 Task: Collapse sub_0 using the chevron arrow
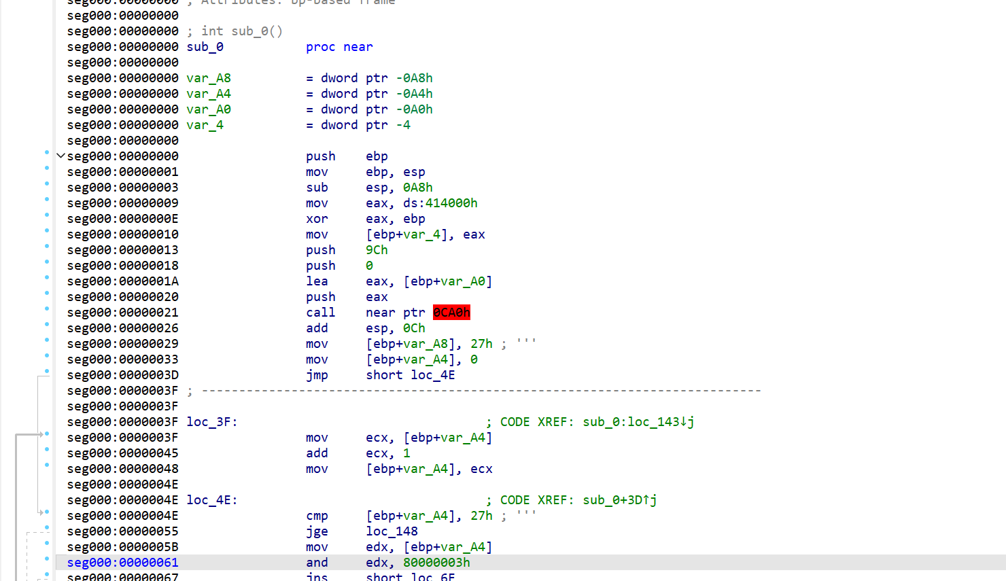(60, 156)
